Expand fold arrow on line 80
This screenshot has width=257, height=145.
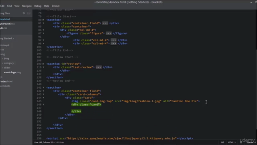43,20
